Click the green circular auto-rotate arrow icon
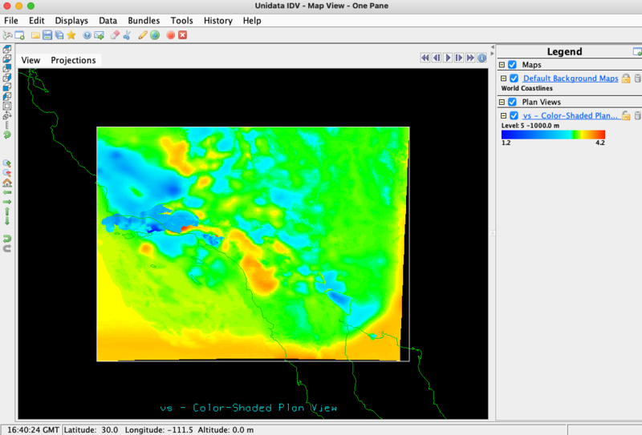The image size is (642, 435). click(x=7, y=135)
